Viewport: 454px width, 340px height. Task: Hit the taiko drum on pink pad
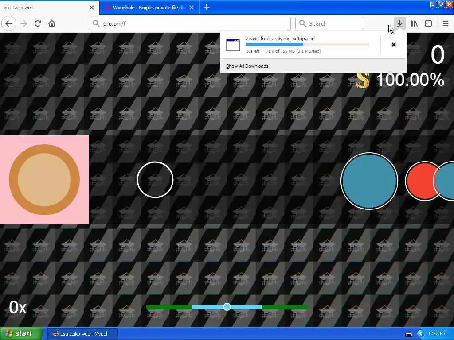(x=44, y=180)
